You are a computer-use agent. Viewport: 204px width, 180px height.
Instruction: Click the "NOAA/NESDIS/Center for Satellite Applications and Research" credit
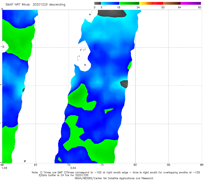pos(114,178)
